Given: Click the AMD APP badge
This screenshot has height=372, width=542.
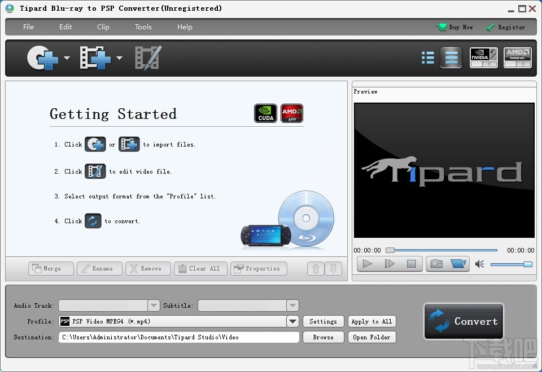Looking at the screenshot, I should pyautogui.click(x=292, y=113).
